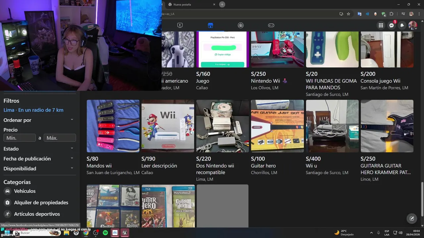Open the Mandos wii listing photo
This screenshot has width=424, height=238.
point(113,126)
